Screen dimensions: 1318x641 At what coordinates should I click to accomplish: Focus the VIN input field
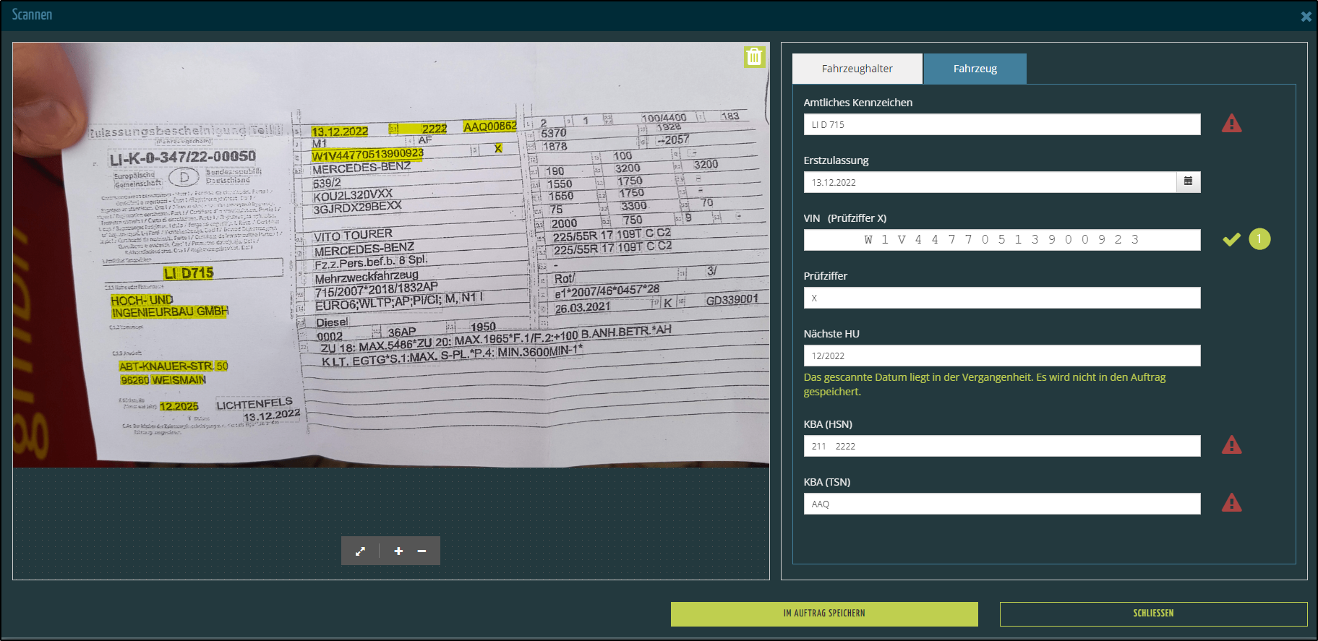click(x=1001, y=240)
